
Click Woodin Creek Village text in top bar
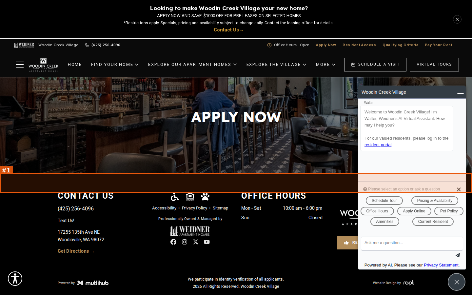point(58,45)
